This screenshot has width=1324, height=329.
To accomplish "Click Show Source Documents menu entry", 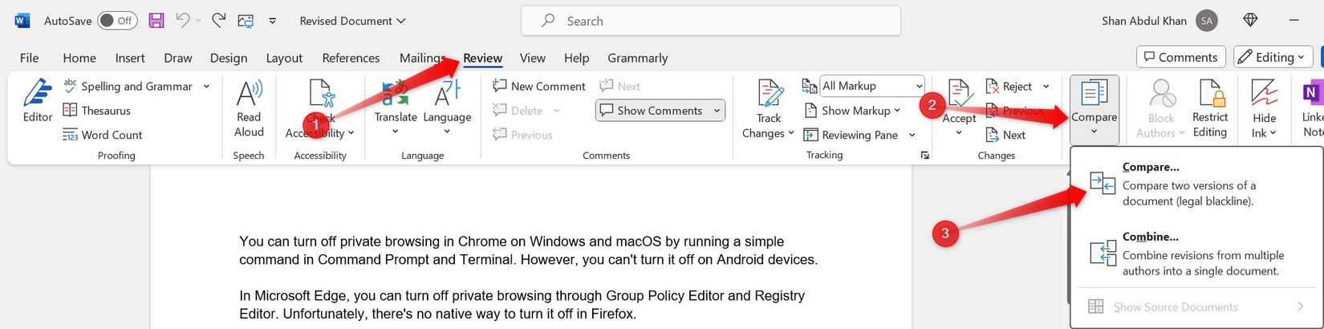I will click(1196, 307).
